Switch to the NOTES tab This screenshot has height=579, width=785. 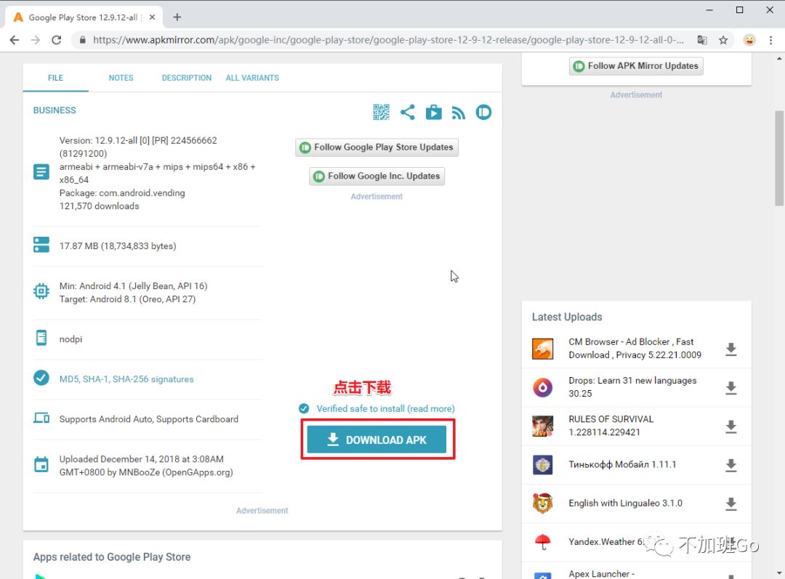tap(121, 78)
